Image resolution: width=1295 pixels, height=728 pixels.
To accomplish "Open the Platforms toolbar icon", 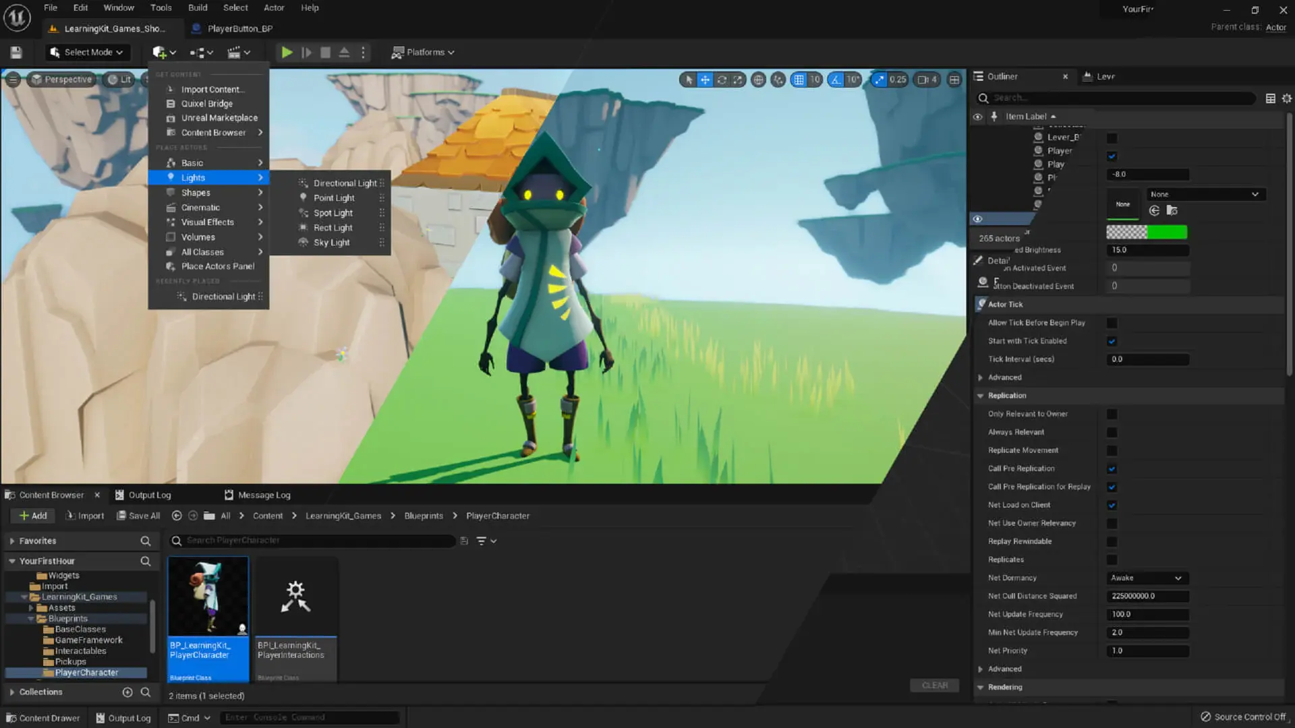I will 422,52.
